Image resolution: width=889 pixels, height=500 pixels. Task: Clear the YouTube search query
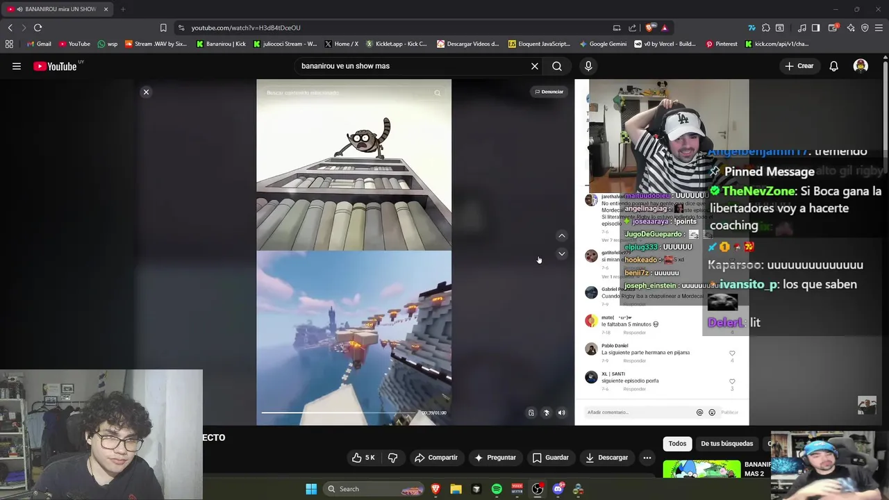coord(535,66)
